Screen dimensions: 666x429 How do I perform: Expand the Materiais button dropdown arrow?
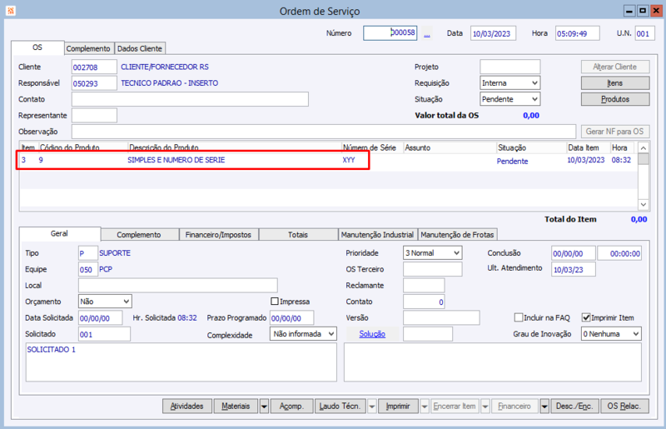[x=264, y=406]
